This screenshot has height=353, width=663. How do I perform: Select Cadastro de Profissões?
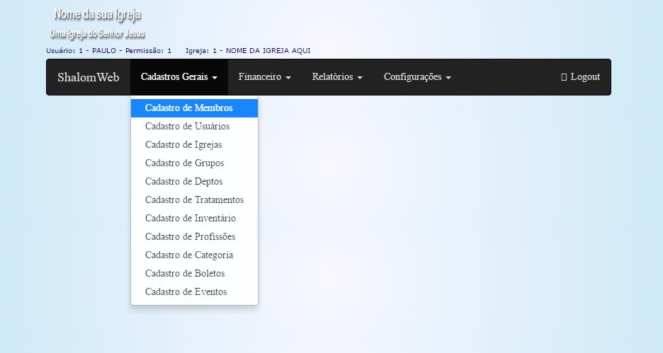point(195,236)
